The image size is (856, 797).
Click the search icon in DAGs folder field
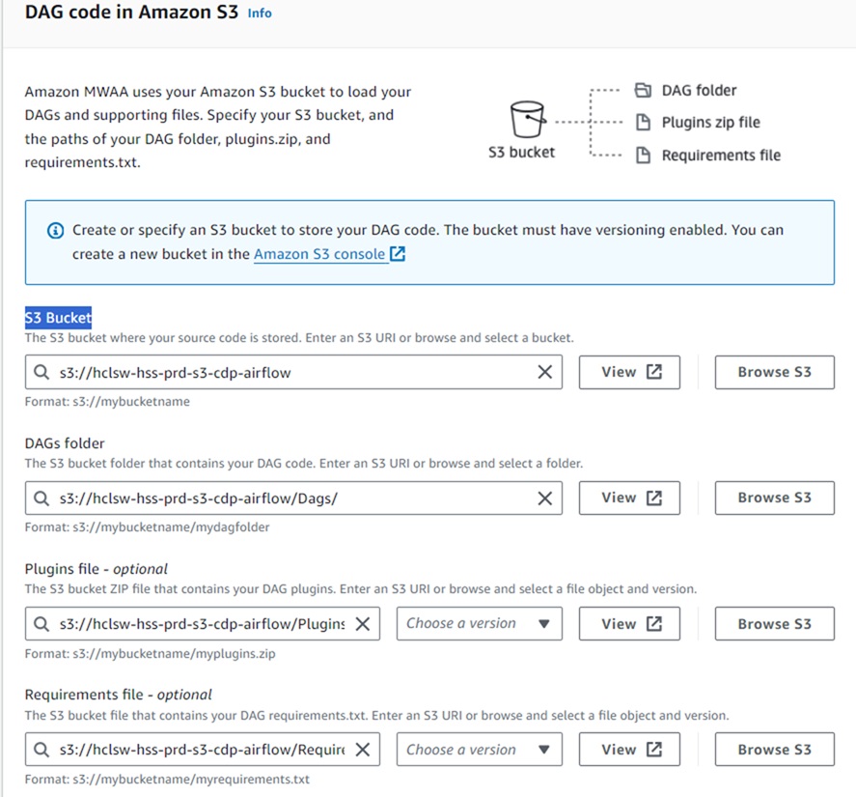point(41,498)
